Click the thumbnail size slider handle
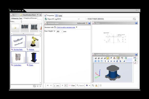This screenshot has width=149, height=99. pos(22,21)
